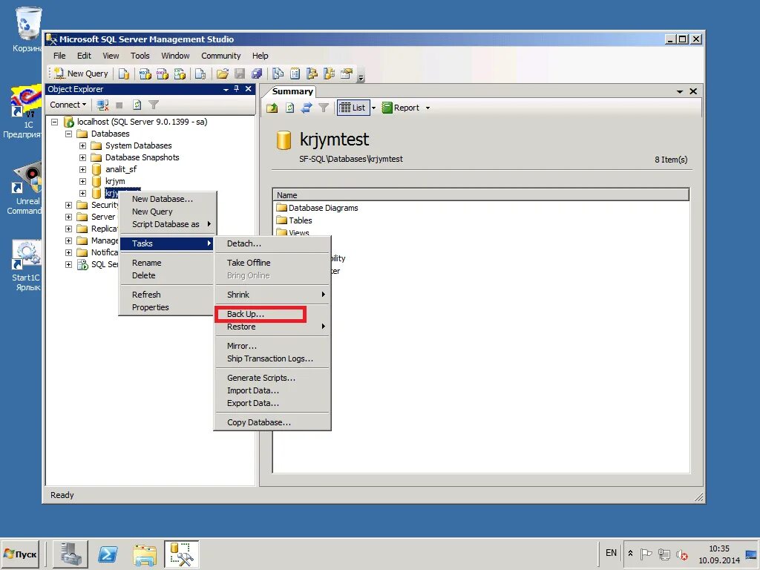Click Disconnect icon in Object Explorer

point(102,105)
